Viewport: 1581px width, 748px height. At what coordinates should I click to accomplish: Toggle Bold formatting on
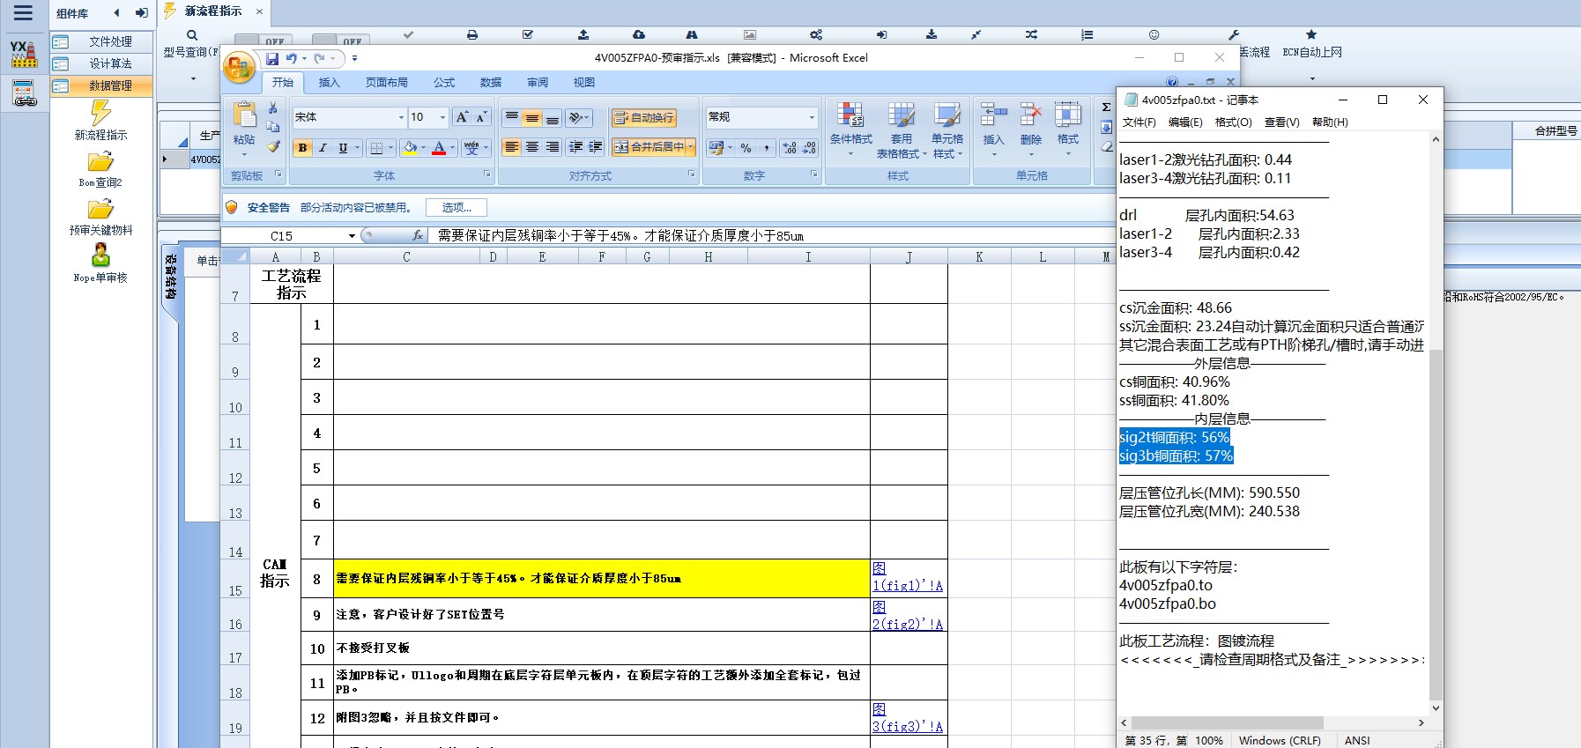tap(302, 148)
